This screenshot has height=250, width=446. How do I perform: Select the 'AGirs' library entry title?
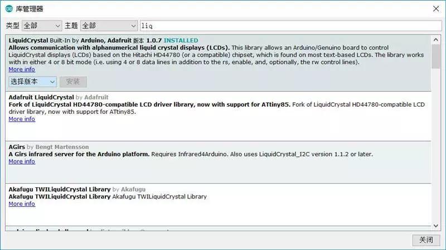[x=17, y=147]
